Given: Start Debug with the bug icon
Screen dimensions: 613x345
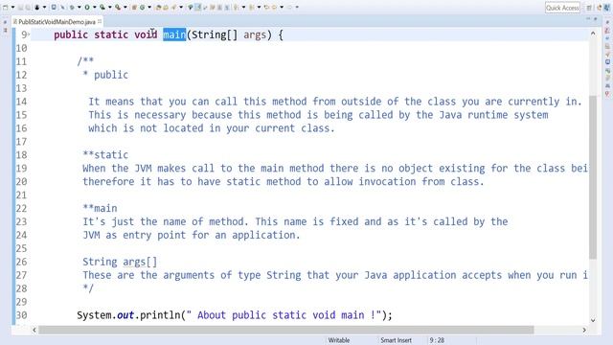Looking at the screenshot, I should pyautogui.click(x=73, y=8).
